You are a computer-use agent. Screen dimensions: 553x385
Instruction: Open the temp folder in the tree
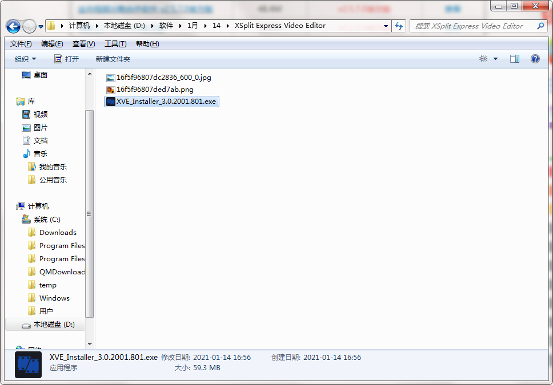coord(47,285)
